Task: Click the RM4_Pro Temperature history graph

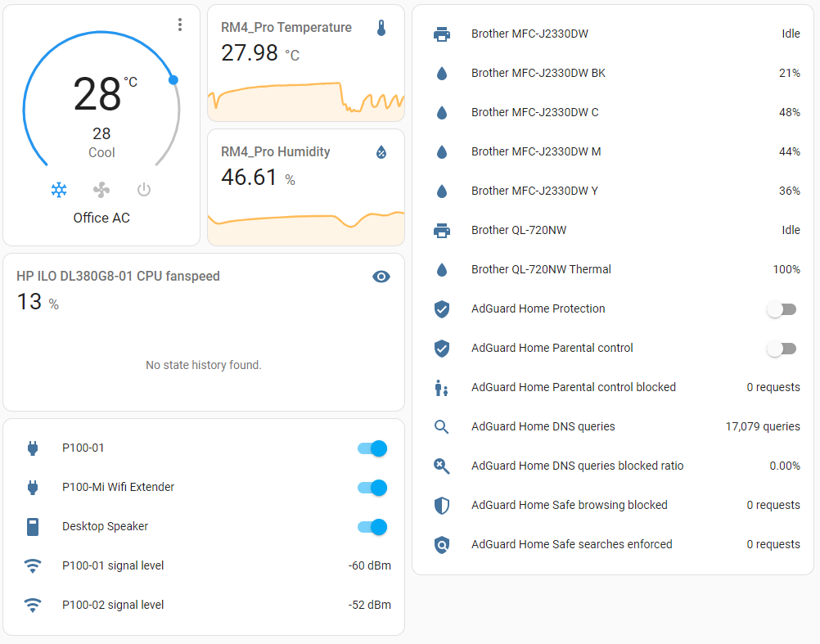Action: (x=306, y=98)
